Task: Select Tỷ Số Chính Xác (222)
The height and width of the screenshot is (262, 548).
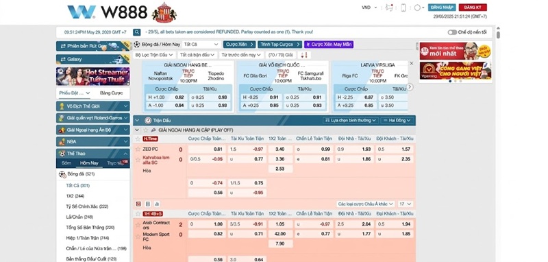Action: (87, 206)
